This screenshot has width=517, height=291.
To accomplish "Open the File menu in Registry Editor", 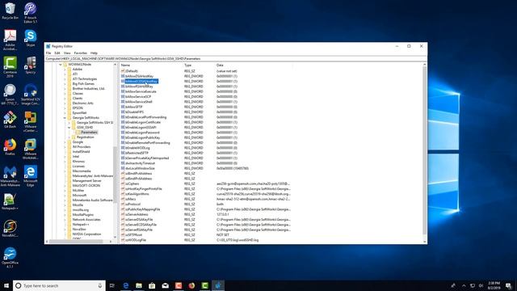I will point(48,53).
